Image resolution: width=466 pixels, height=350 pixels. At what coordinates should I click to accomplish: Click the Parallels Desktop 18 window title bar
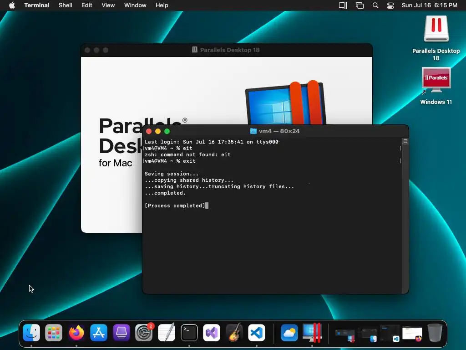pyautogui.click(x=227, y=50)
